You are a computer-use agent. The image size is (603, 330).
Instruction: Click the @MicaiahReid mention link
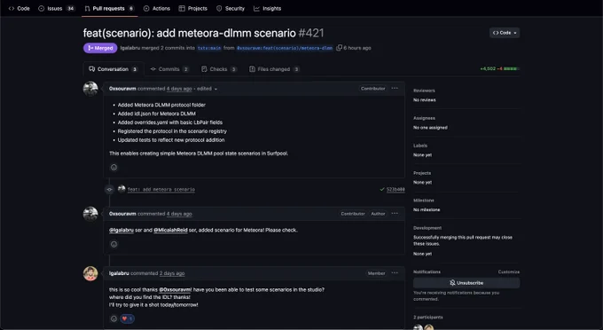170,230
